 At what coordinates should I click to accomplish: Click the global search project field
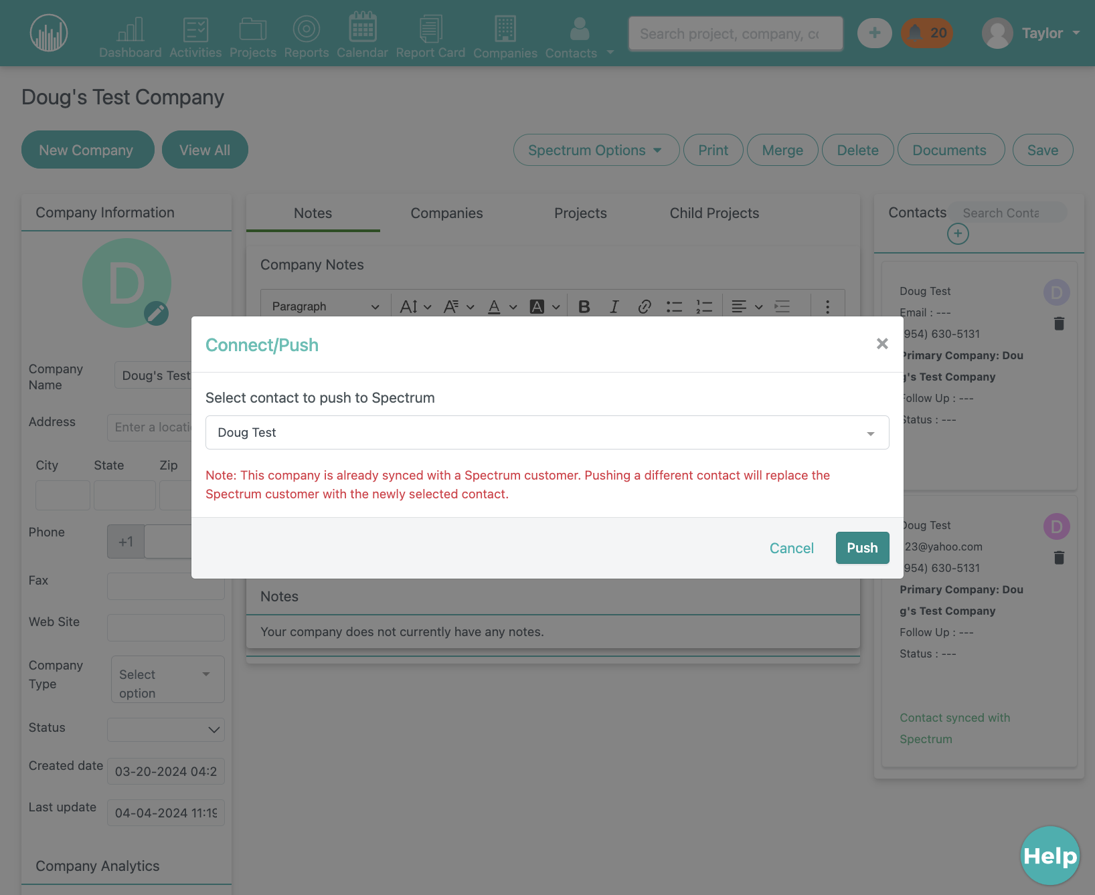click(x=736, y=33)
